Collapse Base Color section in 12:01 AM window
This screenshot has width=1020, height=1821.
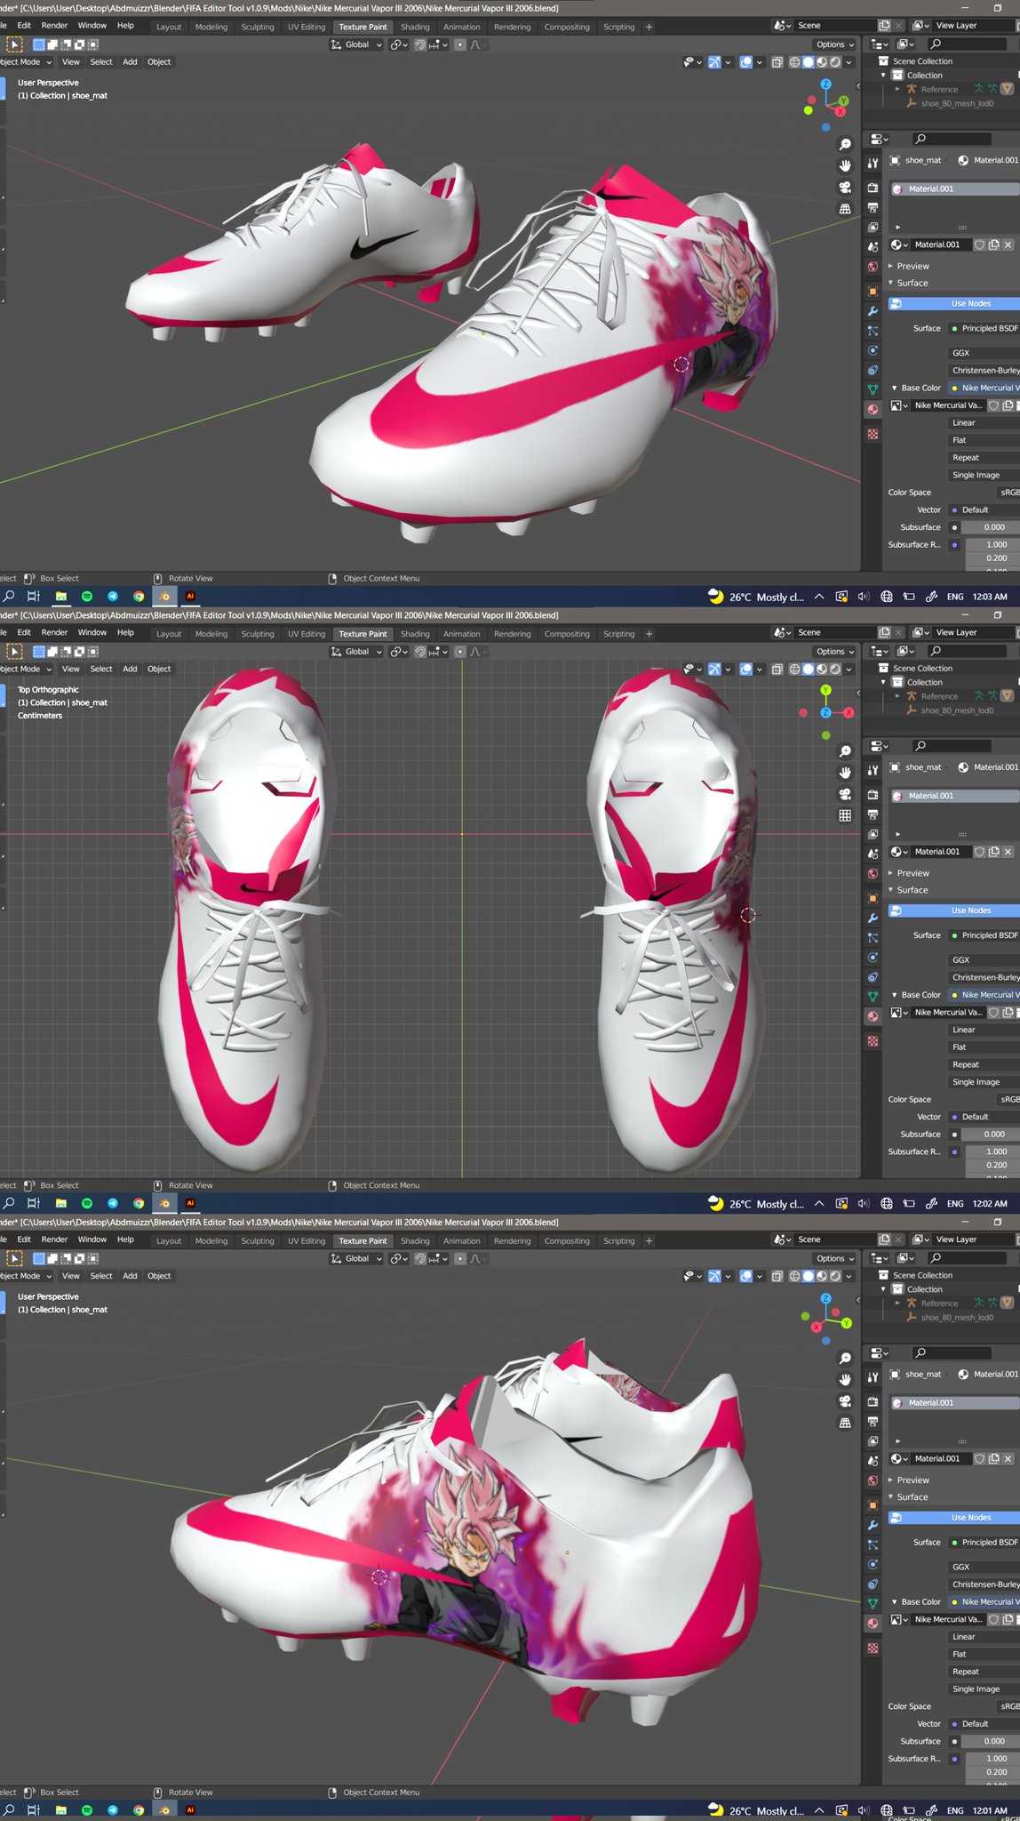pyautogui.click(x=917, y=1602)
